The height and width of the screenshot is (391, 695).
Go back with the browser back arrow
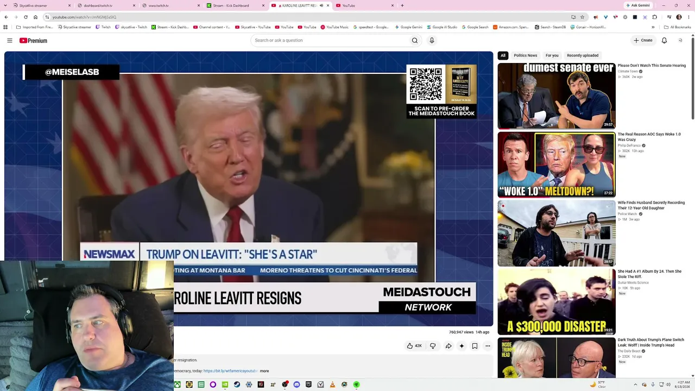(6, 17)
